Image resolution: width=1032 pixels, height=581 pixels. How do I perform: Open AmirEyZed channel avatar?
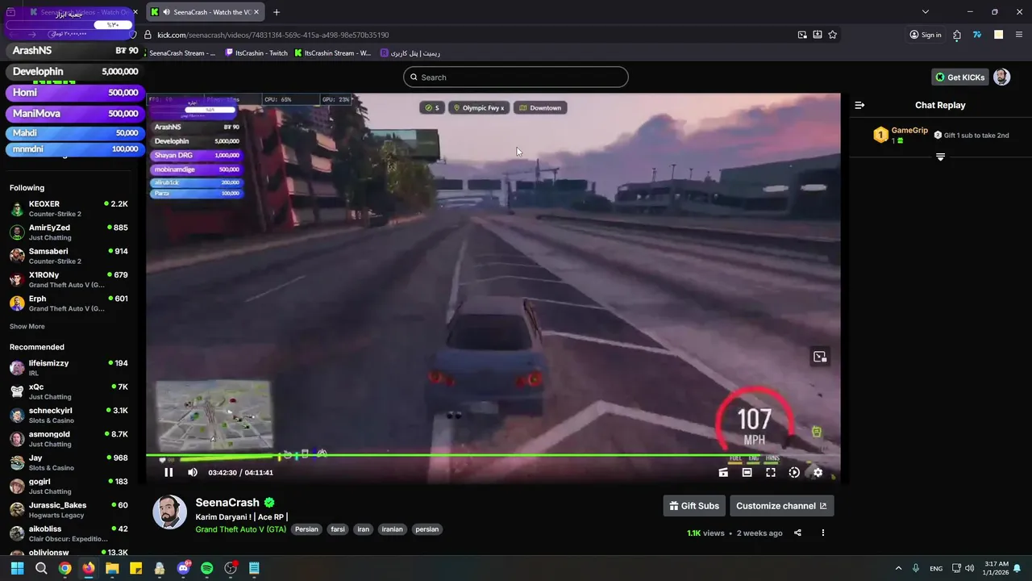pyautogui.click(x=17, y=232)
